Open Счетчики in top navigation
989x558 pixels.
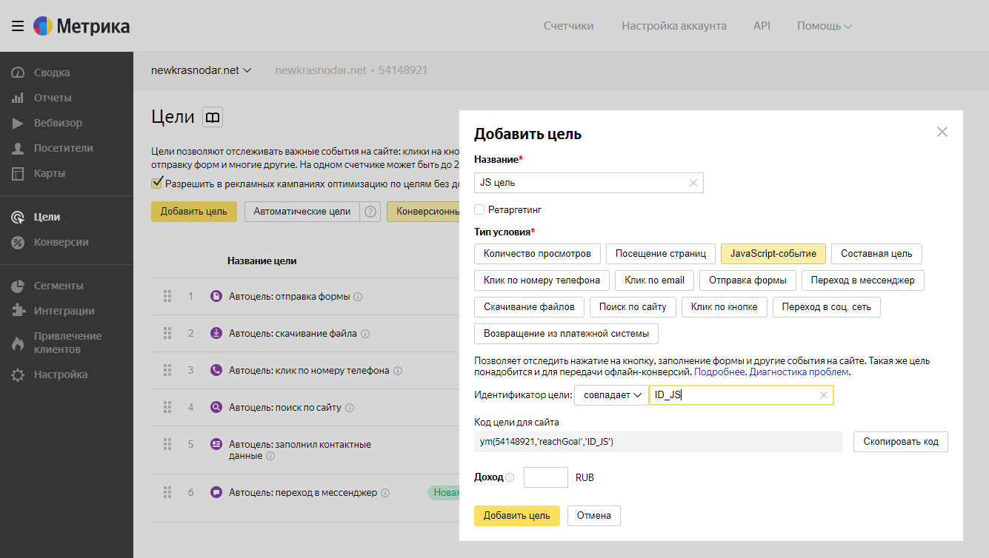pos(568,26)
